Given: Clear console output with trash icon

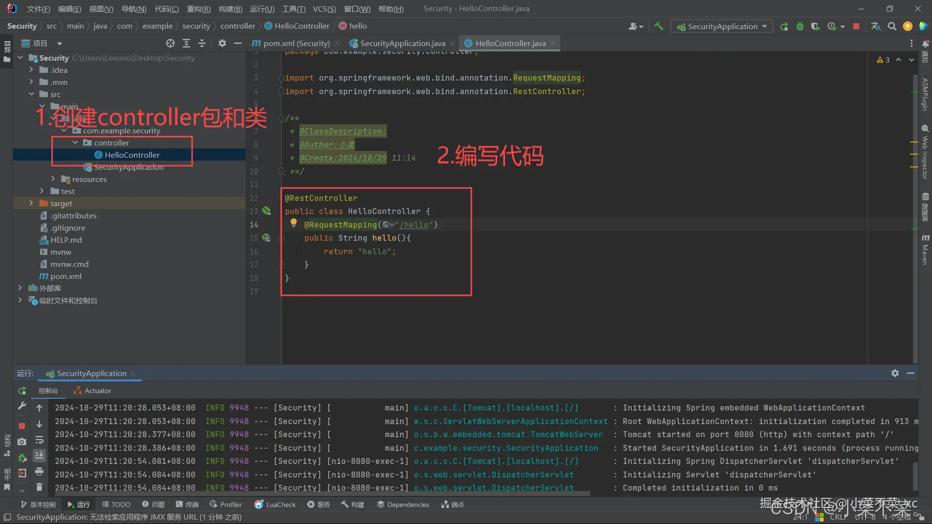Looking at the screenshot, I should [39, 487].
